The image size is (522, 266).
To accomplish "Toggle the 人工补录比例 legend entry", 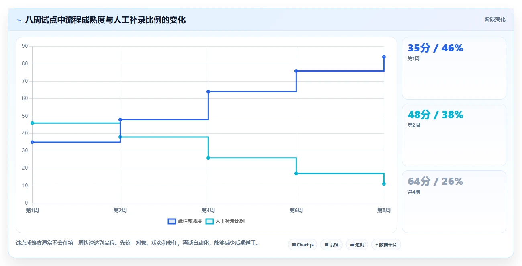I will pos(225,221).
